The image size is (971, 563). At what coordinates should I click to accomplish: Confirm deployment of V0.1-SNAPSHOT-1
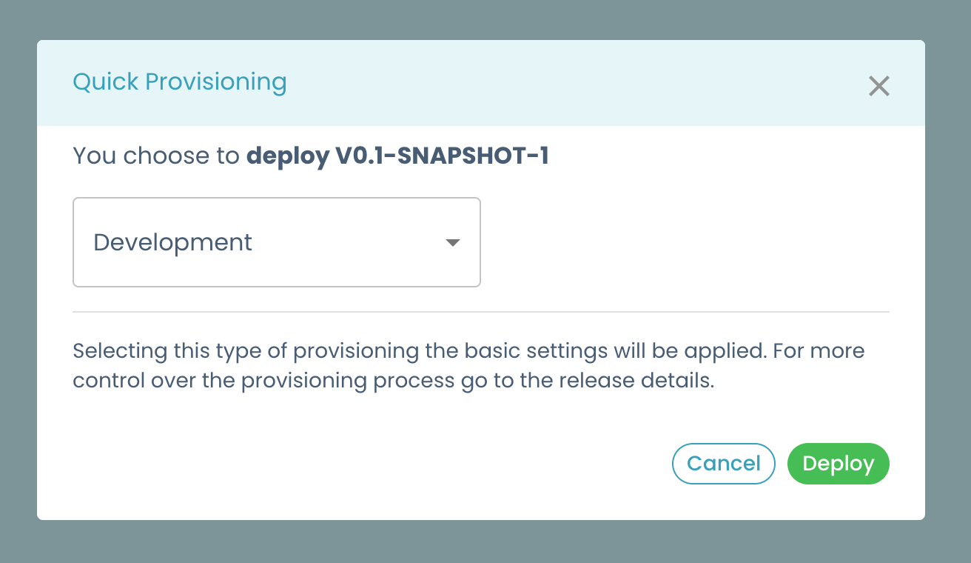tap(838, 463)
